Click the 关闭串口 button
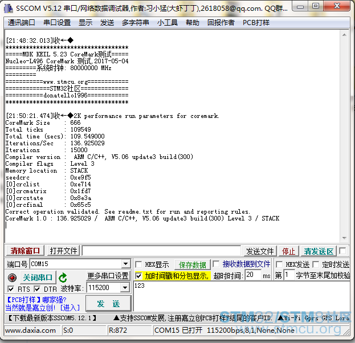 point(38,277)
